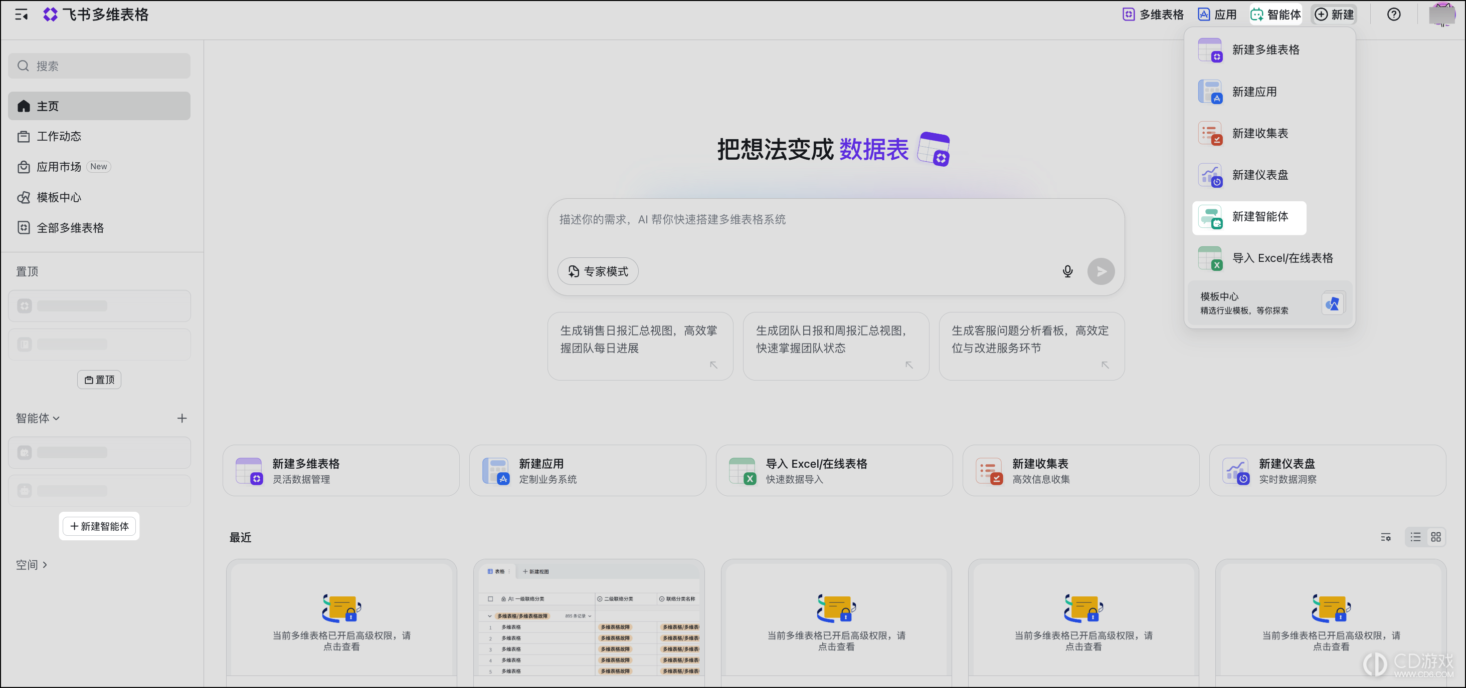
Task: Open the recent list filter settings icon
Action: click(1386, 537)
